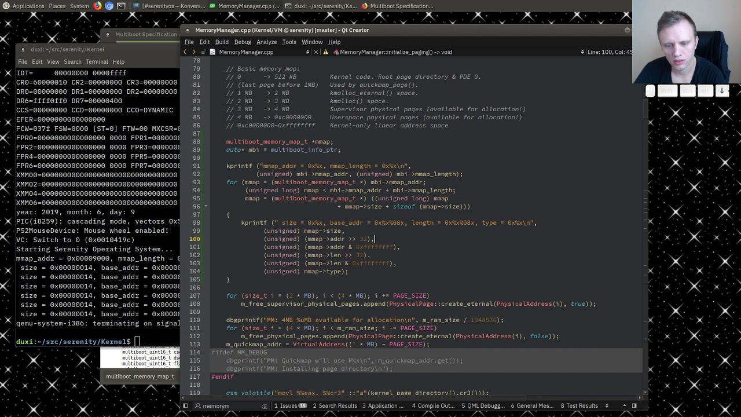Open the File menu in Qt Creator
Screen dimensions: 741x417
tap(189, 42)
